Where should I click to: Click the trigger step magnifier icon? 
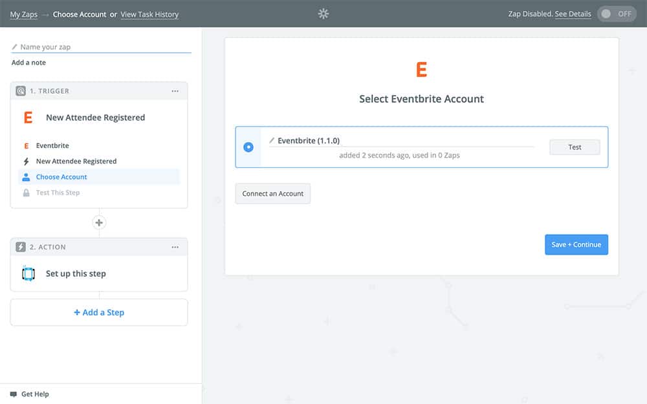tap(21, 91)
